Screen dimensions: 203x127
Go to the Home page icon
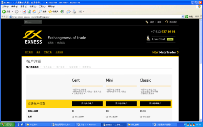[34, 12]
